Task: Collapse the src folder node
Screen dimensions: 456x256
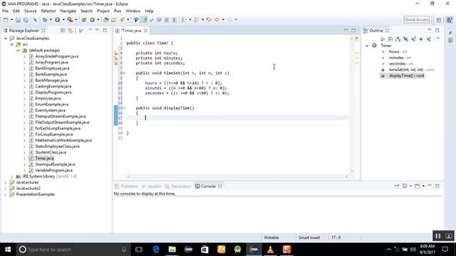Action: [x=12, y=44]
